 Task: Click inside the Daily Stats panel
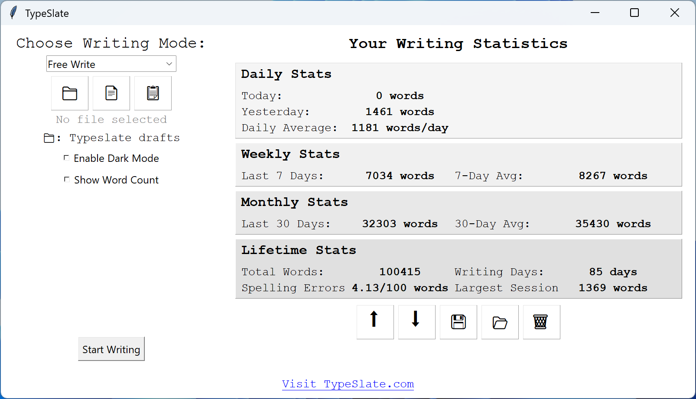[458, 100]
